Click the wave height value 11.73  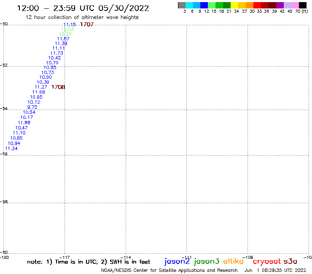click(57, 53)
